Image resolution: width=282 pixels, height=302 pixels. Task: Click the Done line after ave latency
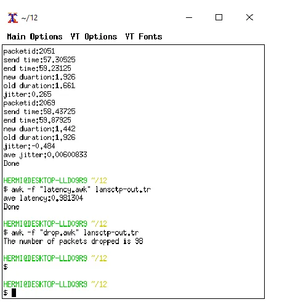coord(12,206)
